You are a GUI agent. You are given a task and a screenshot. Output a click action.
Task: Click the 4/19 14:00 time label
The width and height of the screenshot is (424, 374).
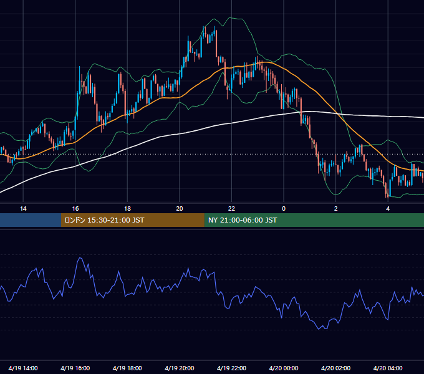tap(23, 368)
